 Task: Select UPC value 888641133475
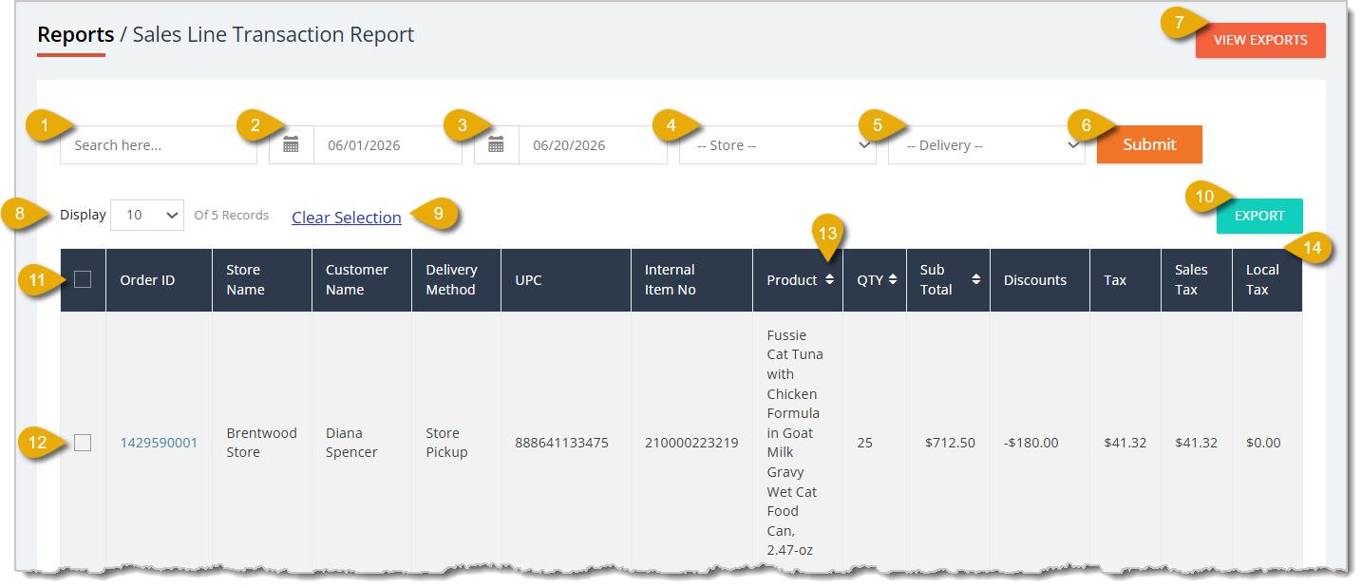point(562,443)
